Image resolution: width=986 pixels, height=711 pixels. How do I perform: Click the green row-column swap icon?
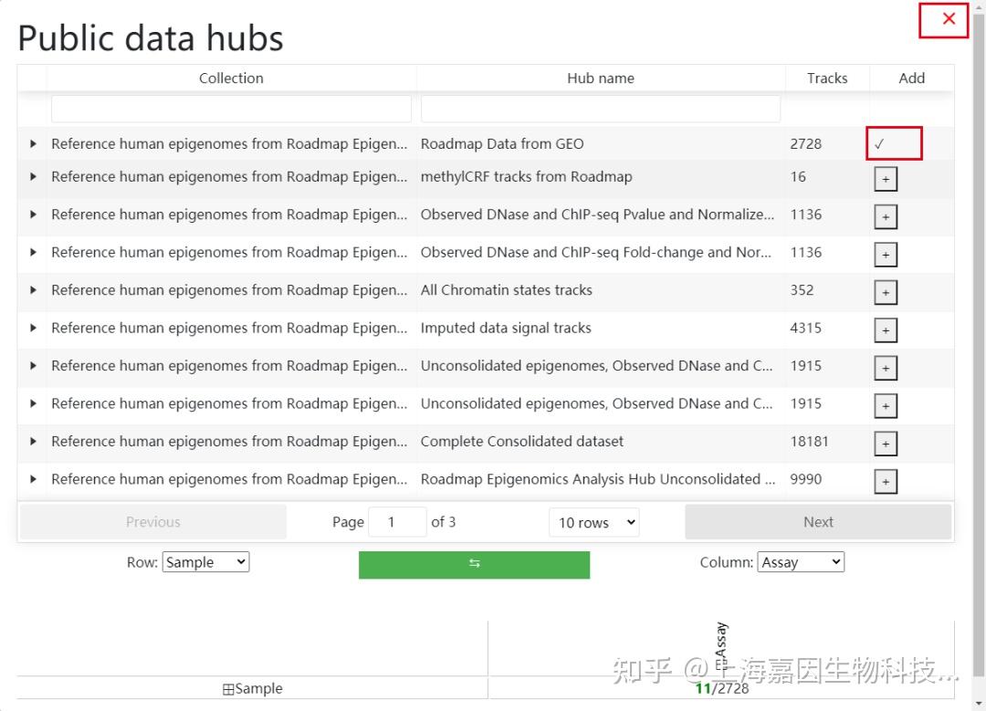(474, 564)
